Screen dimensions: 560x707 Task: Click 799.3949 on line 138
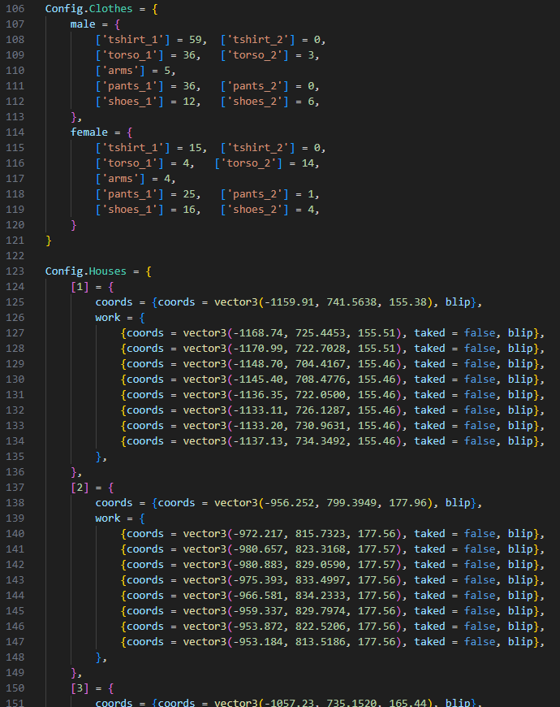[351, 503]
